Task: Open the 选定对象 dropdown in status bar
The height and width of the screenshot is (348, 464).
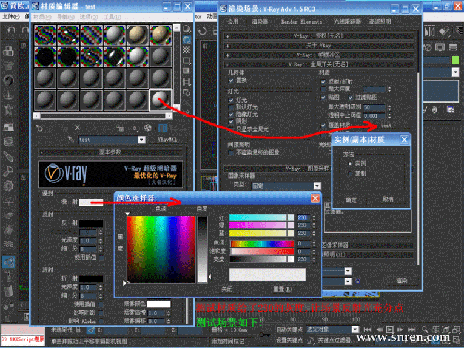Action: (355, 329)
